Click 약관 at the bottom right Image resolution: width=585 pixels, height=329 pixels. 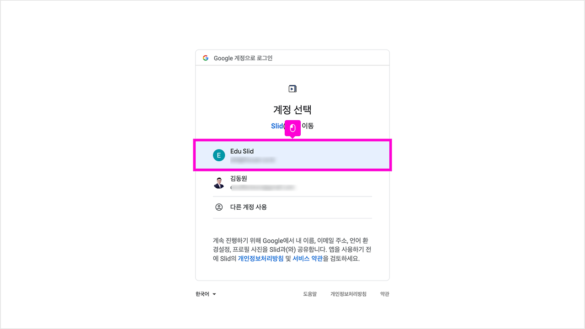384,294
